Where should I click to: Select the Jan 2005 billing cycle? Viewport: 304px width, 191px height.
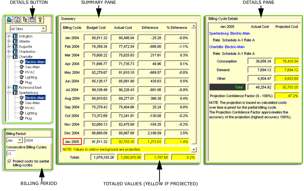tap(72, 141)
